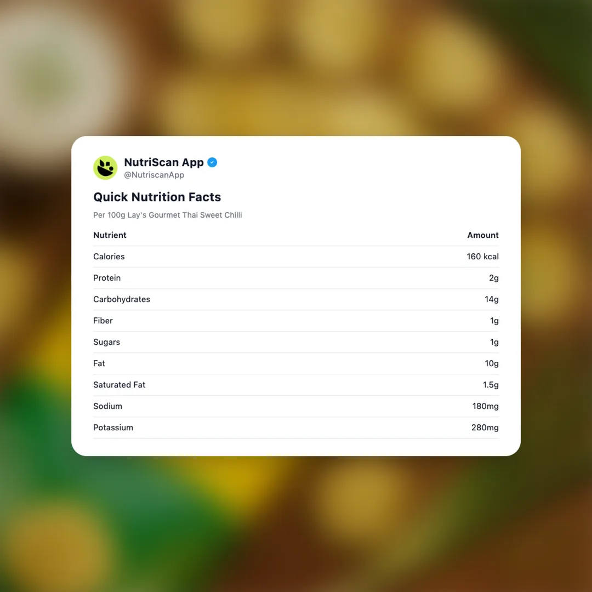The width and height of the screenshot is (592, 592).
Task: Select the Protein row label
Action: pos(107,278)
